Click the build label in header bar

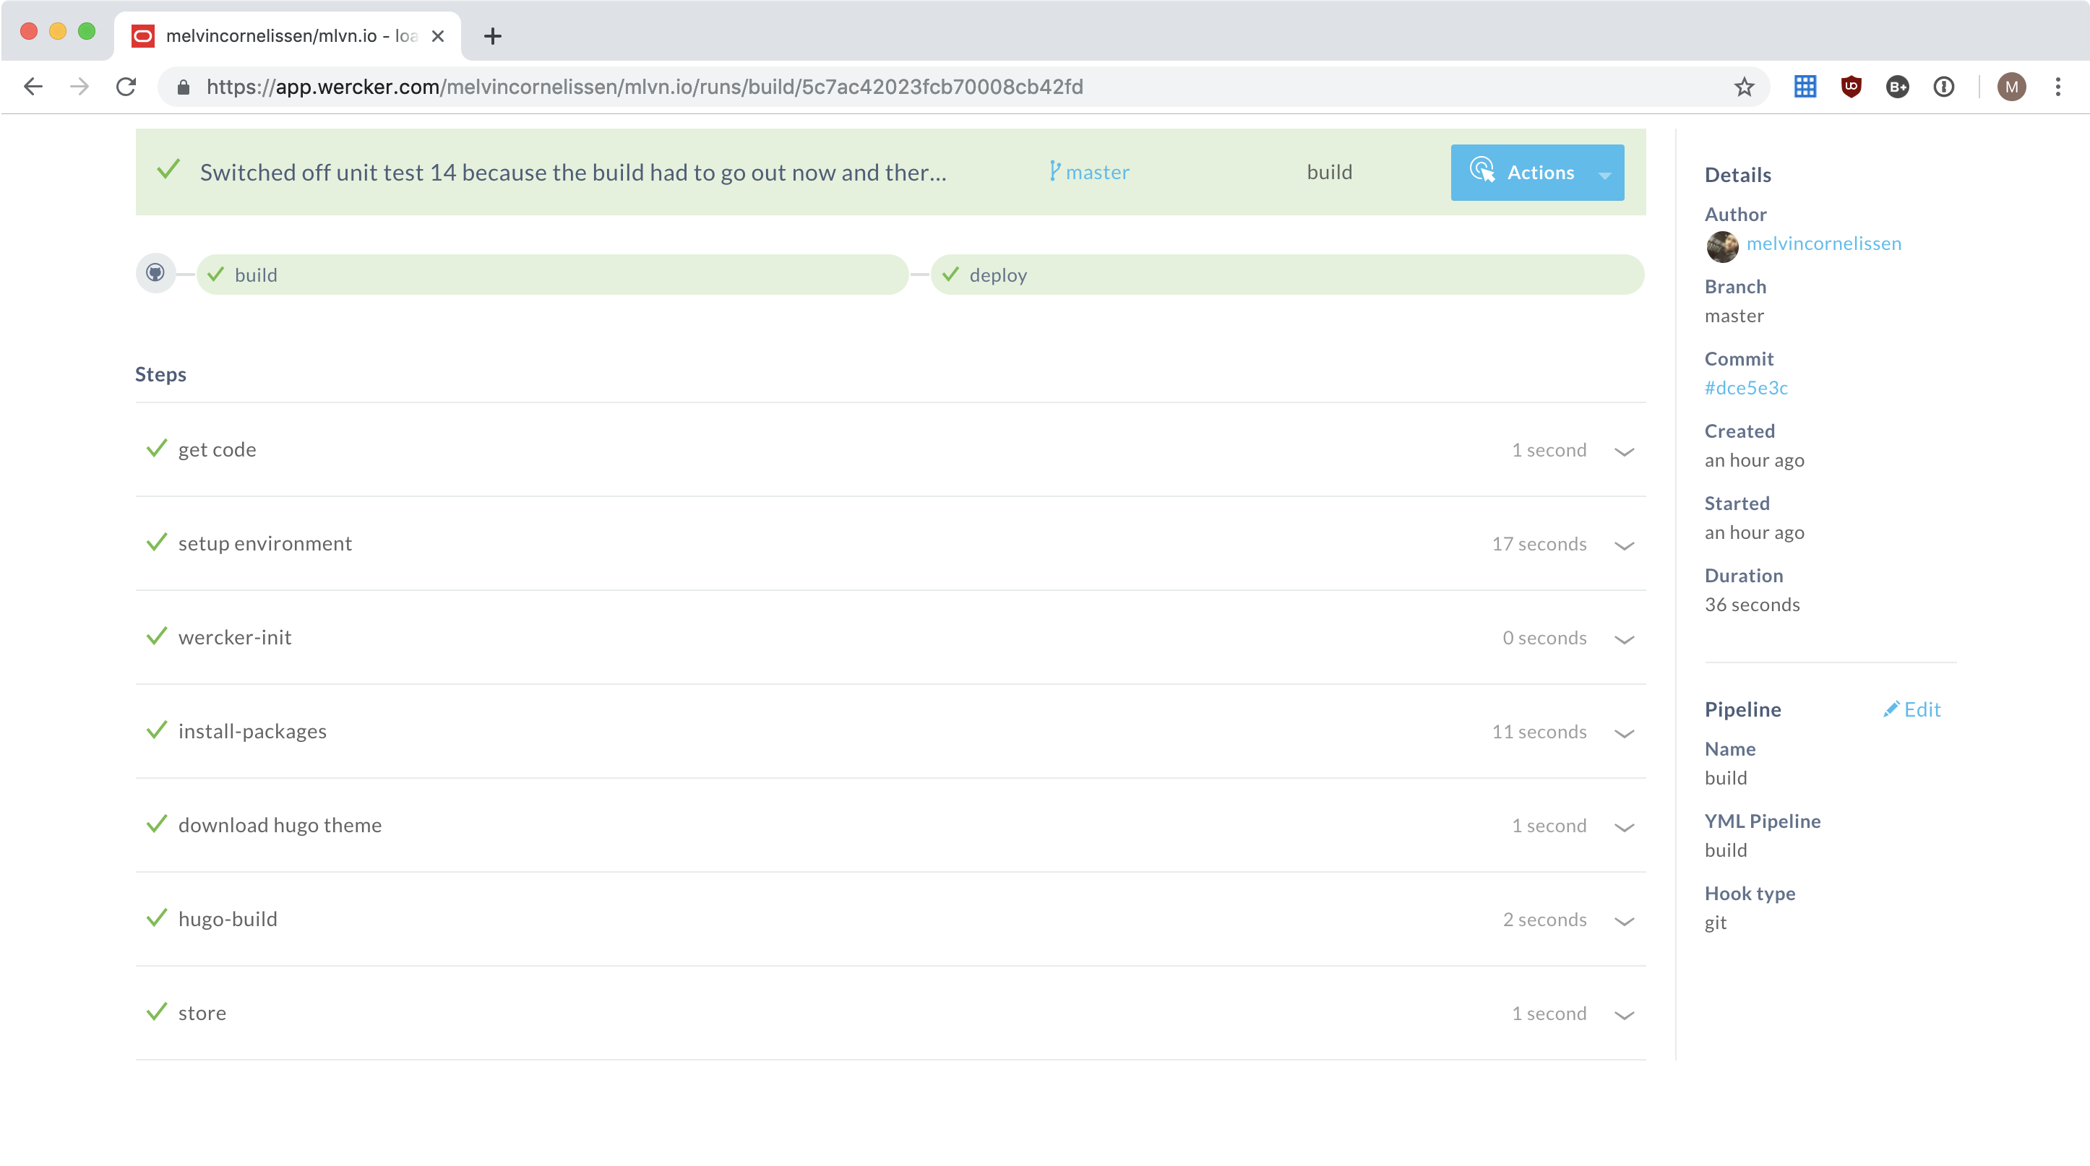pos(1329,172)
